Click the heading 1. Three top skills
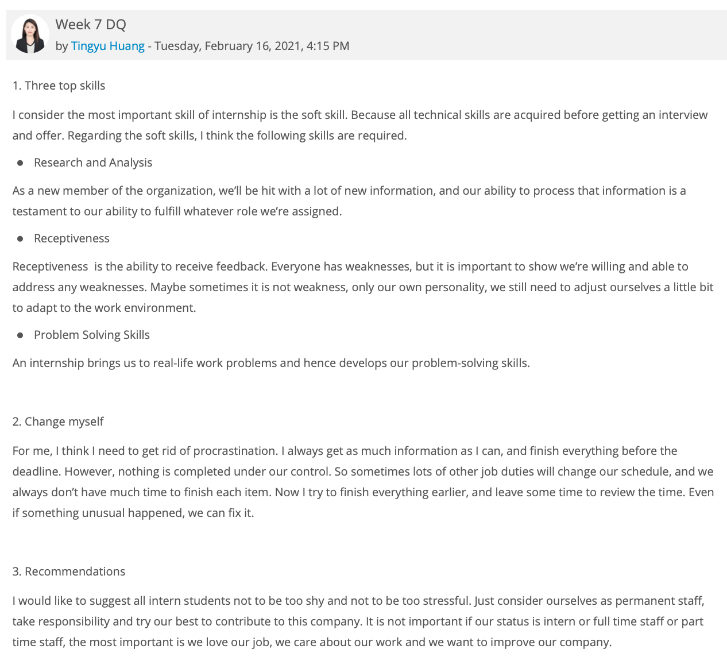Viewport: 727px width, 672px height. coord(59,86)
